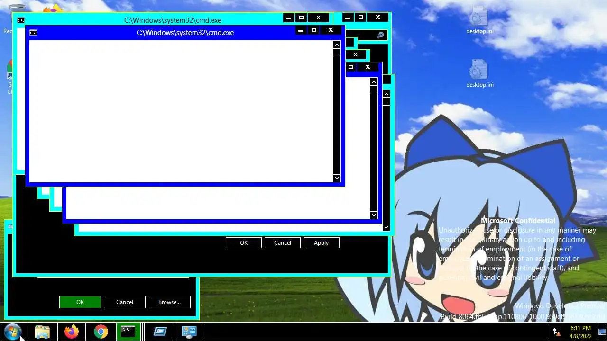The width and height of the screenshot is (607, 341).
Task: Click scroll-down arrow of the second blue window
Action: 374,215
